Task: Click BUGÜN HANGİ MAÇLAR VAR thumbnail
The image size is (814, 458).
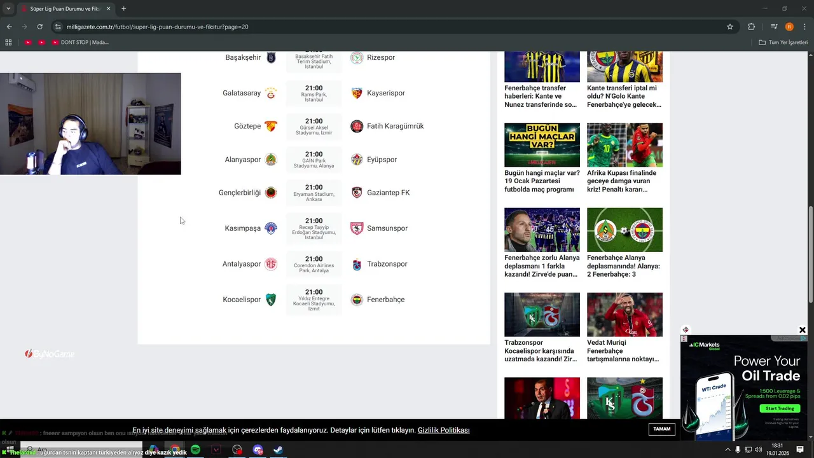Action: 542,145
